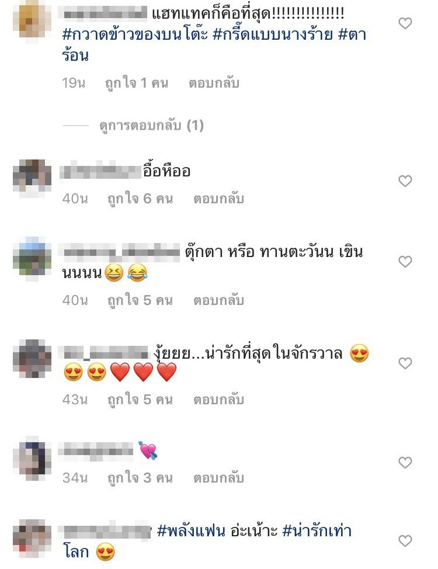Like the #พลังแฟน comment at the bottom

coord(405,541)
